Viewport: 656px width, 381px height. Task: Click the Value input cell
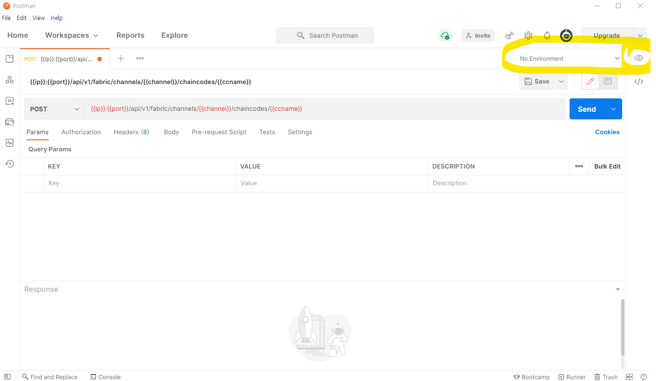click(332, 183)
